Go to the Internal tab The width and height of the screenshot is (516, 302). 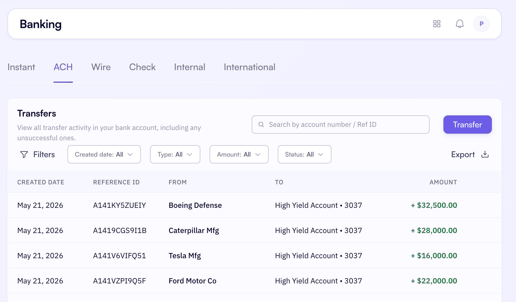click(190, 67)
